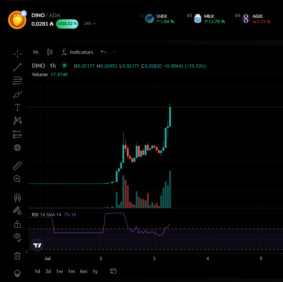Select the 1d date range
283x282 pixels.
pos(37,271)
